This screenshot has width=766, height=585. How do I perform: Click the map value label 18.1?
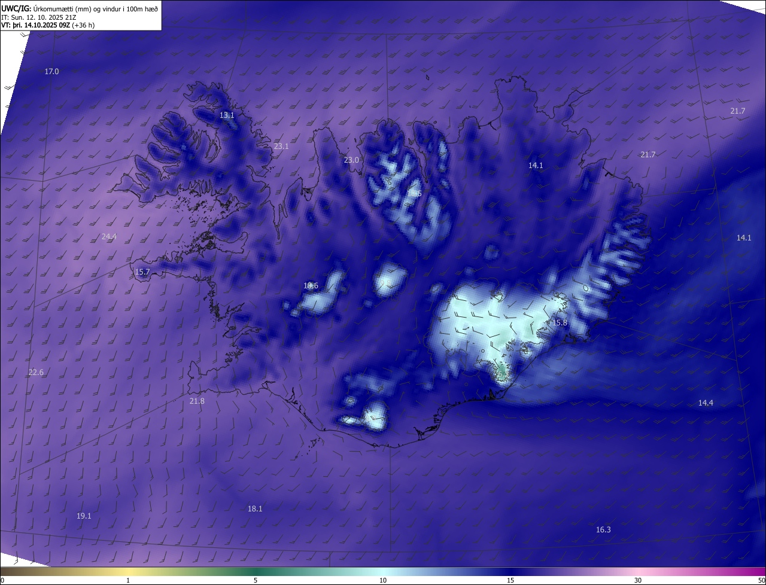(255, 508)
